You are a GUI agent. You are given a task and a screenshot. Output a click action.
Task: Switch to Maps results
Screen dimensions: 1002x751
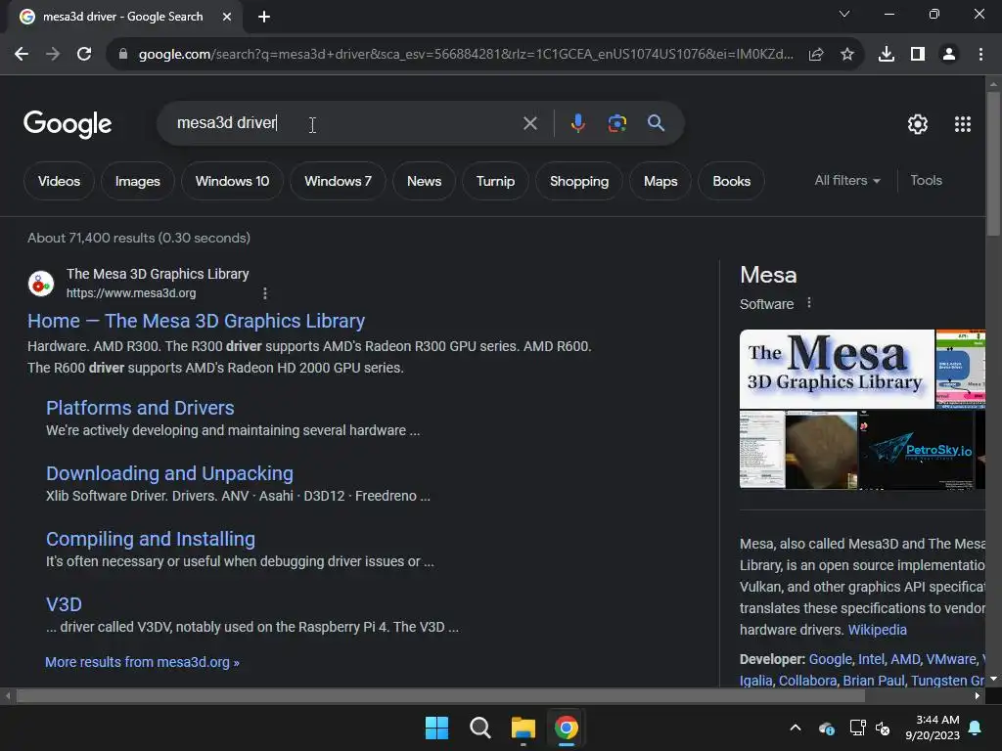click(660, 181)
